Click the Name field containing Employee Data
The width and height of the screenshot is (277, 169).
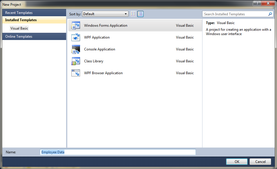[x=118, y=152]
